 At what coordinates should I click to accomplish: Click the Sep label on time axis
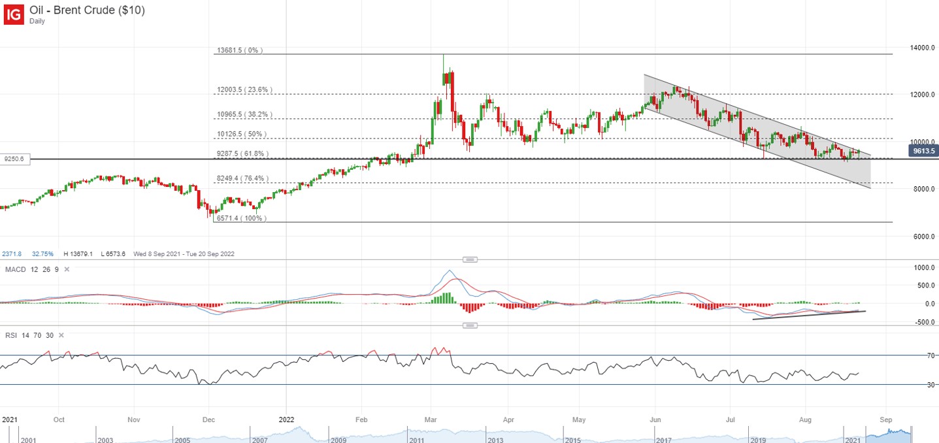886,419
